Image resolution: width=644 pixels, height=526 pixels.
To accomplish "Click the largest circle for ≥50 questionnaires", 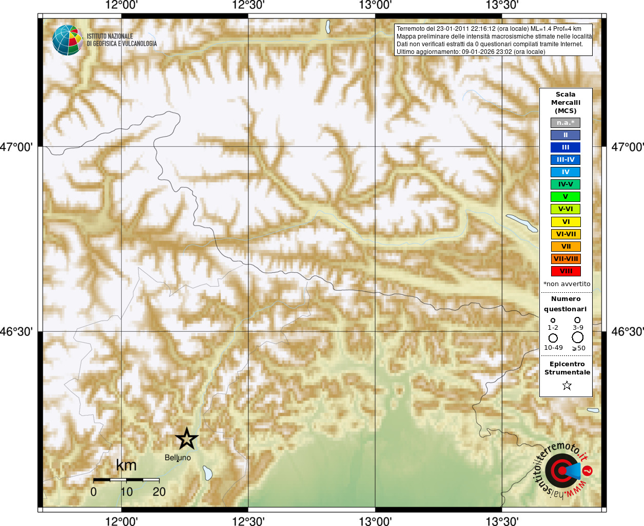I will [578, 337].
